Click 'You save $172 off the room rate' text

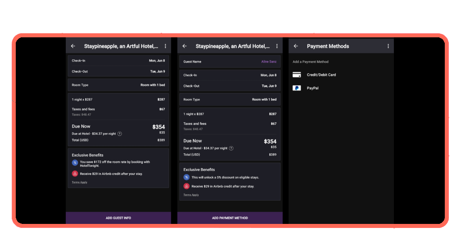click(x=115, y=164)
